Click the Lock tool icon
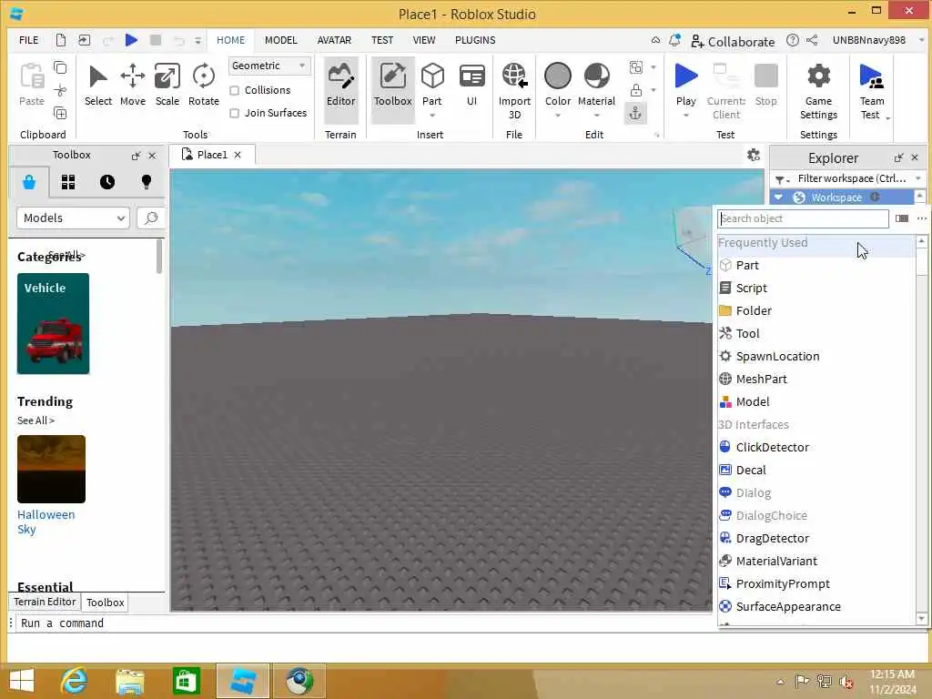 click(x=635, y=90)
